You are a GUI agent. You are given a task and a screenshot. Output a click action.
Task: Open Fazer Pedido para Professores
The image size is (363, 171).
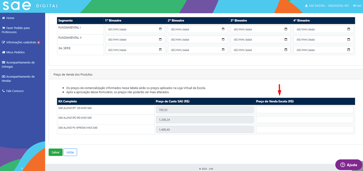click(x=16, y=30)
